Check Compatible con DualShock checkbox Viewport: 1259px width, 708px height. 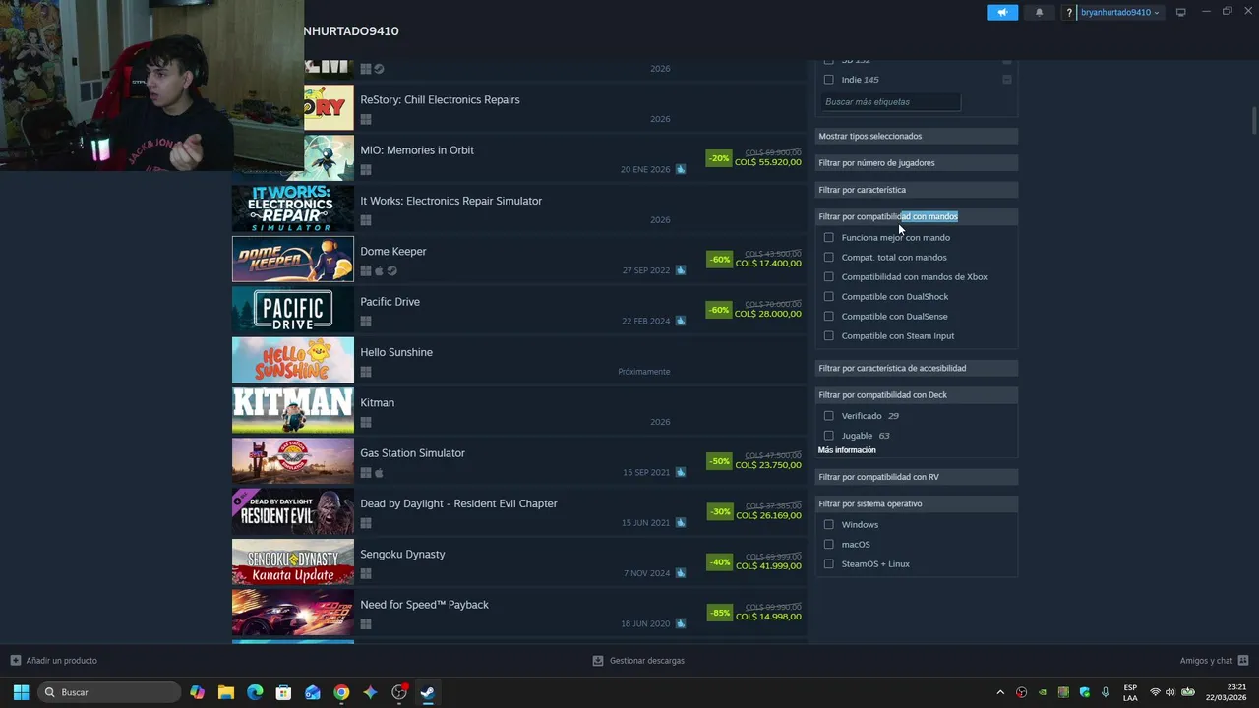point(828,296)
